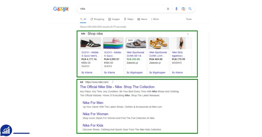
Task: Open options menu for Shop nike ads
Action: [x=188, y=34]
